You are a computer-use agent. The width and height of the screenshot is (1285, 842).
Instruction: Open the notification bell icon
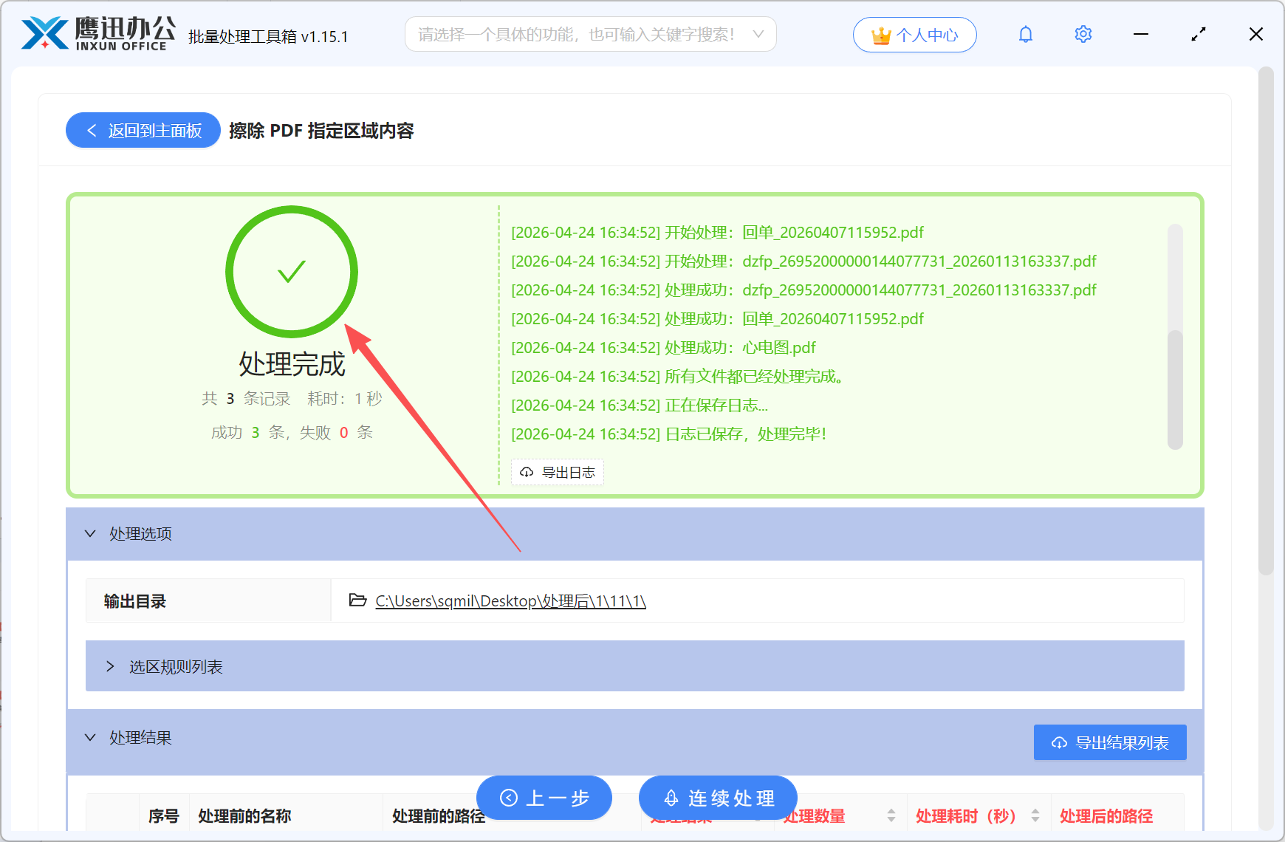click(x=1025, y=33)
